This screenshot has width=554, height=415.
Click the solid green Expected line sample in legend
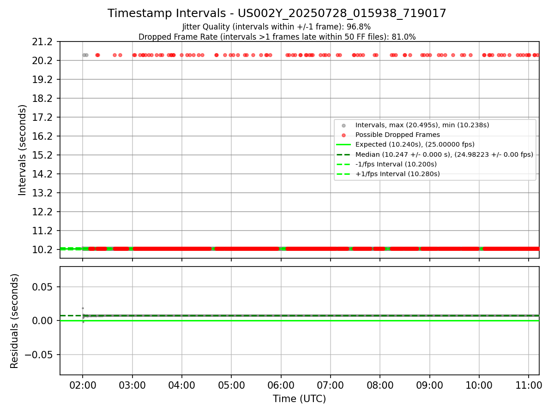tap(343, 145)
